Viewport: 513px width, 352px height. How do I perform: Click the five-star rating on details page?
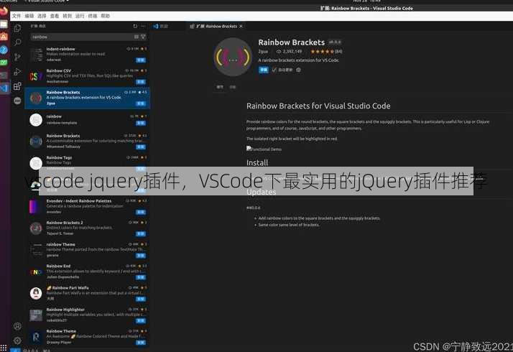click(x=323, y=51)
